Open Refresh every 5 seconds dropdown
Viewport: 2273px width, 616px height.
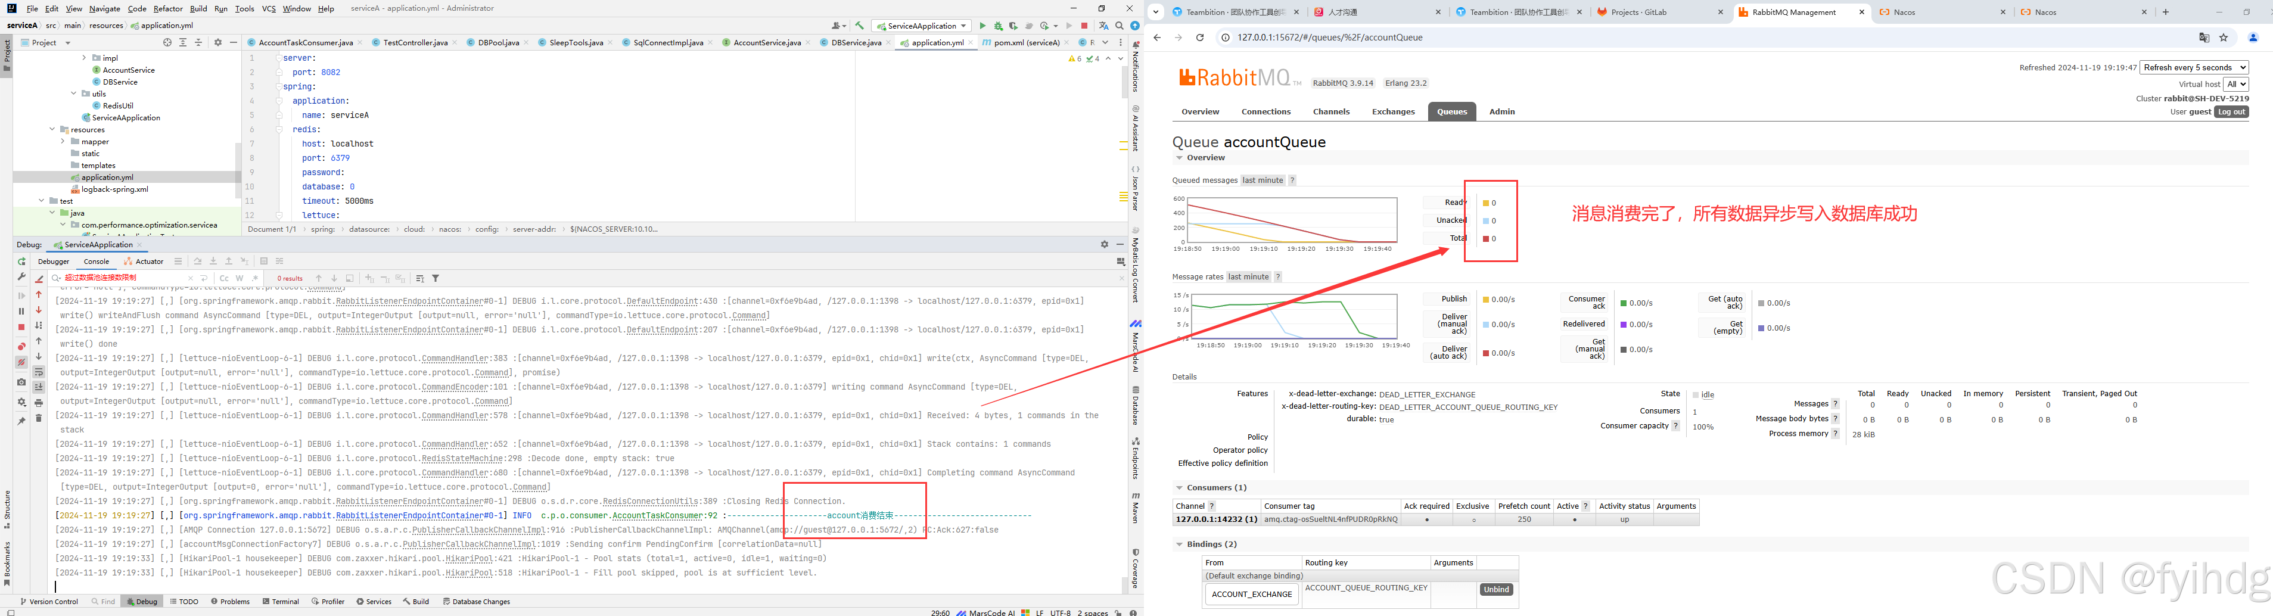click(x=2194, y=67)
